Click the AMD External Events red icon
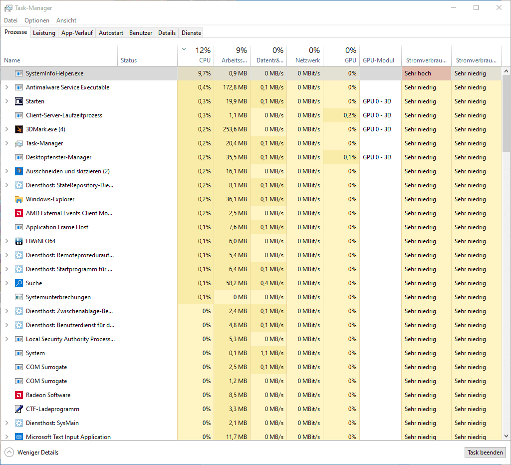Image resolution: width=511 pixels, height=465 pixels. [19, 213]
